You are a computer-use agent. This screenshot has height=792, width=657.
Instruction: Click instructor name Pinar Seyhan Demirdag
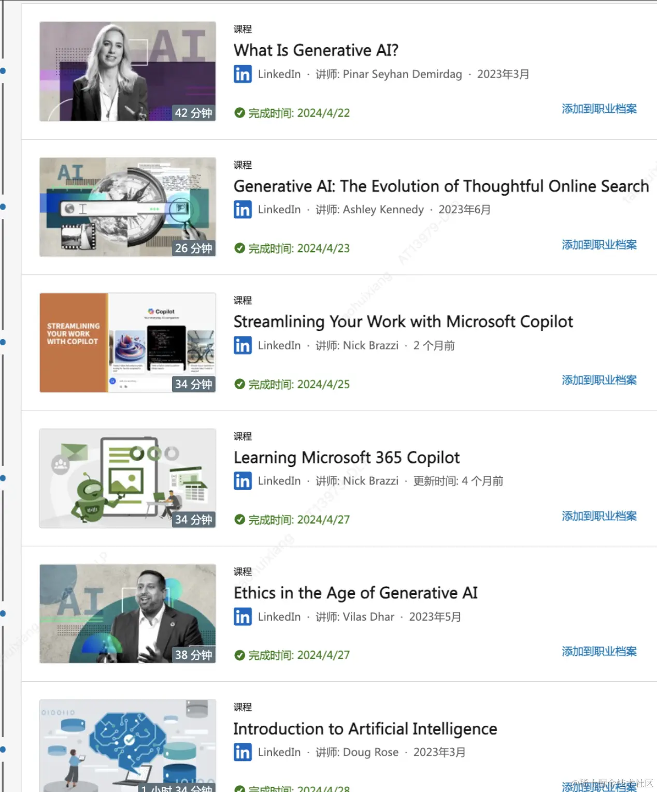click(402, 74)
